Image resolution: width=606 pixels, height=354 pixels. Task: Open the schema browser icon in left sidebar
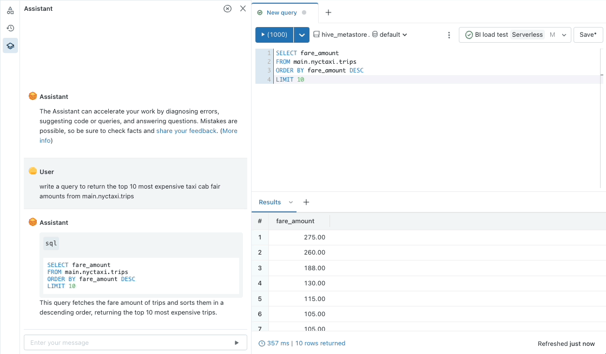[10, 11]
